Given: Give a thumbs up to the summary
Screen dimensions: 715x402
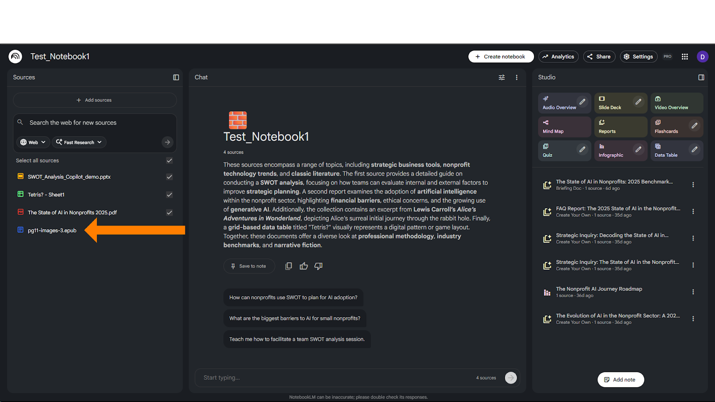Looking at the screenshot, I should pyautogui.click(x=304, y=266).
